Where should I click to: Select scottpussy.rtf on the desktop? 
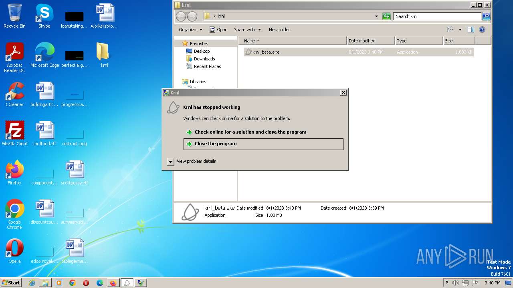tap(75, 173)
